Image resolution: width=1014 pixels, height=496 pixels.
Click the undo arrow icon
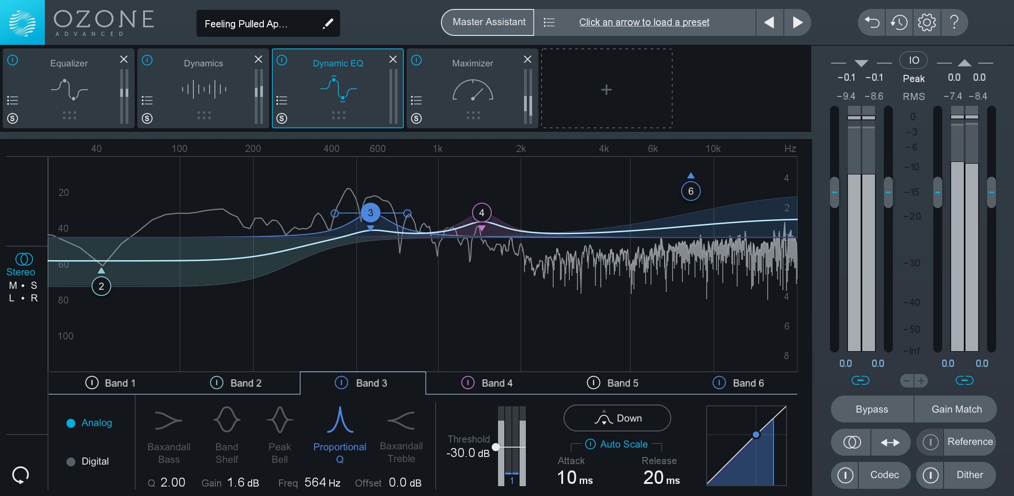872,22
